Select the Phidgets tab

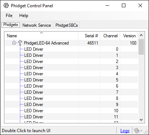click(x=11, y=25)
